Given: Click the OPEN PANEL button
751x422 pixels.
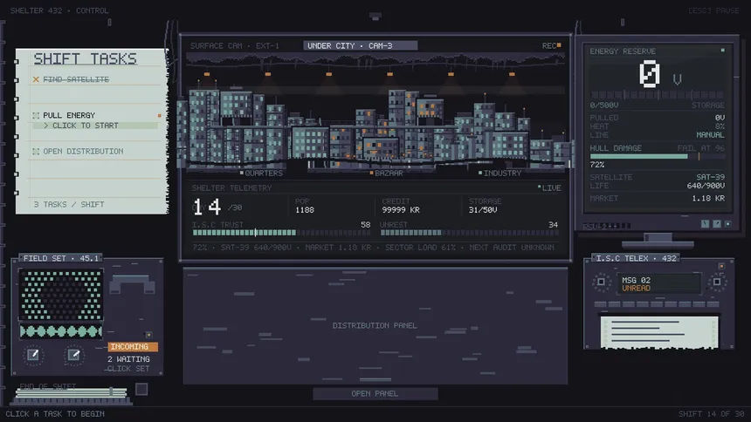Looking at the screenshot, I should [x=375, y=394].
